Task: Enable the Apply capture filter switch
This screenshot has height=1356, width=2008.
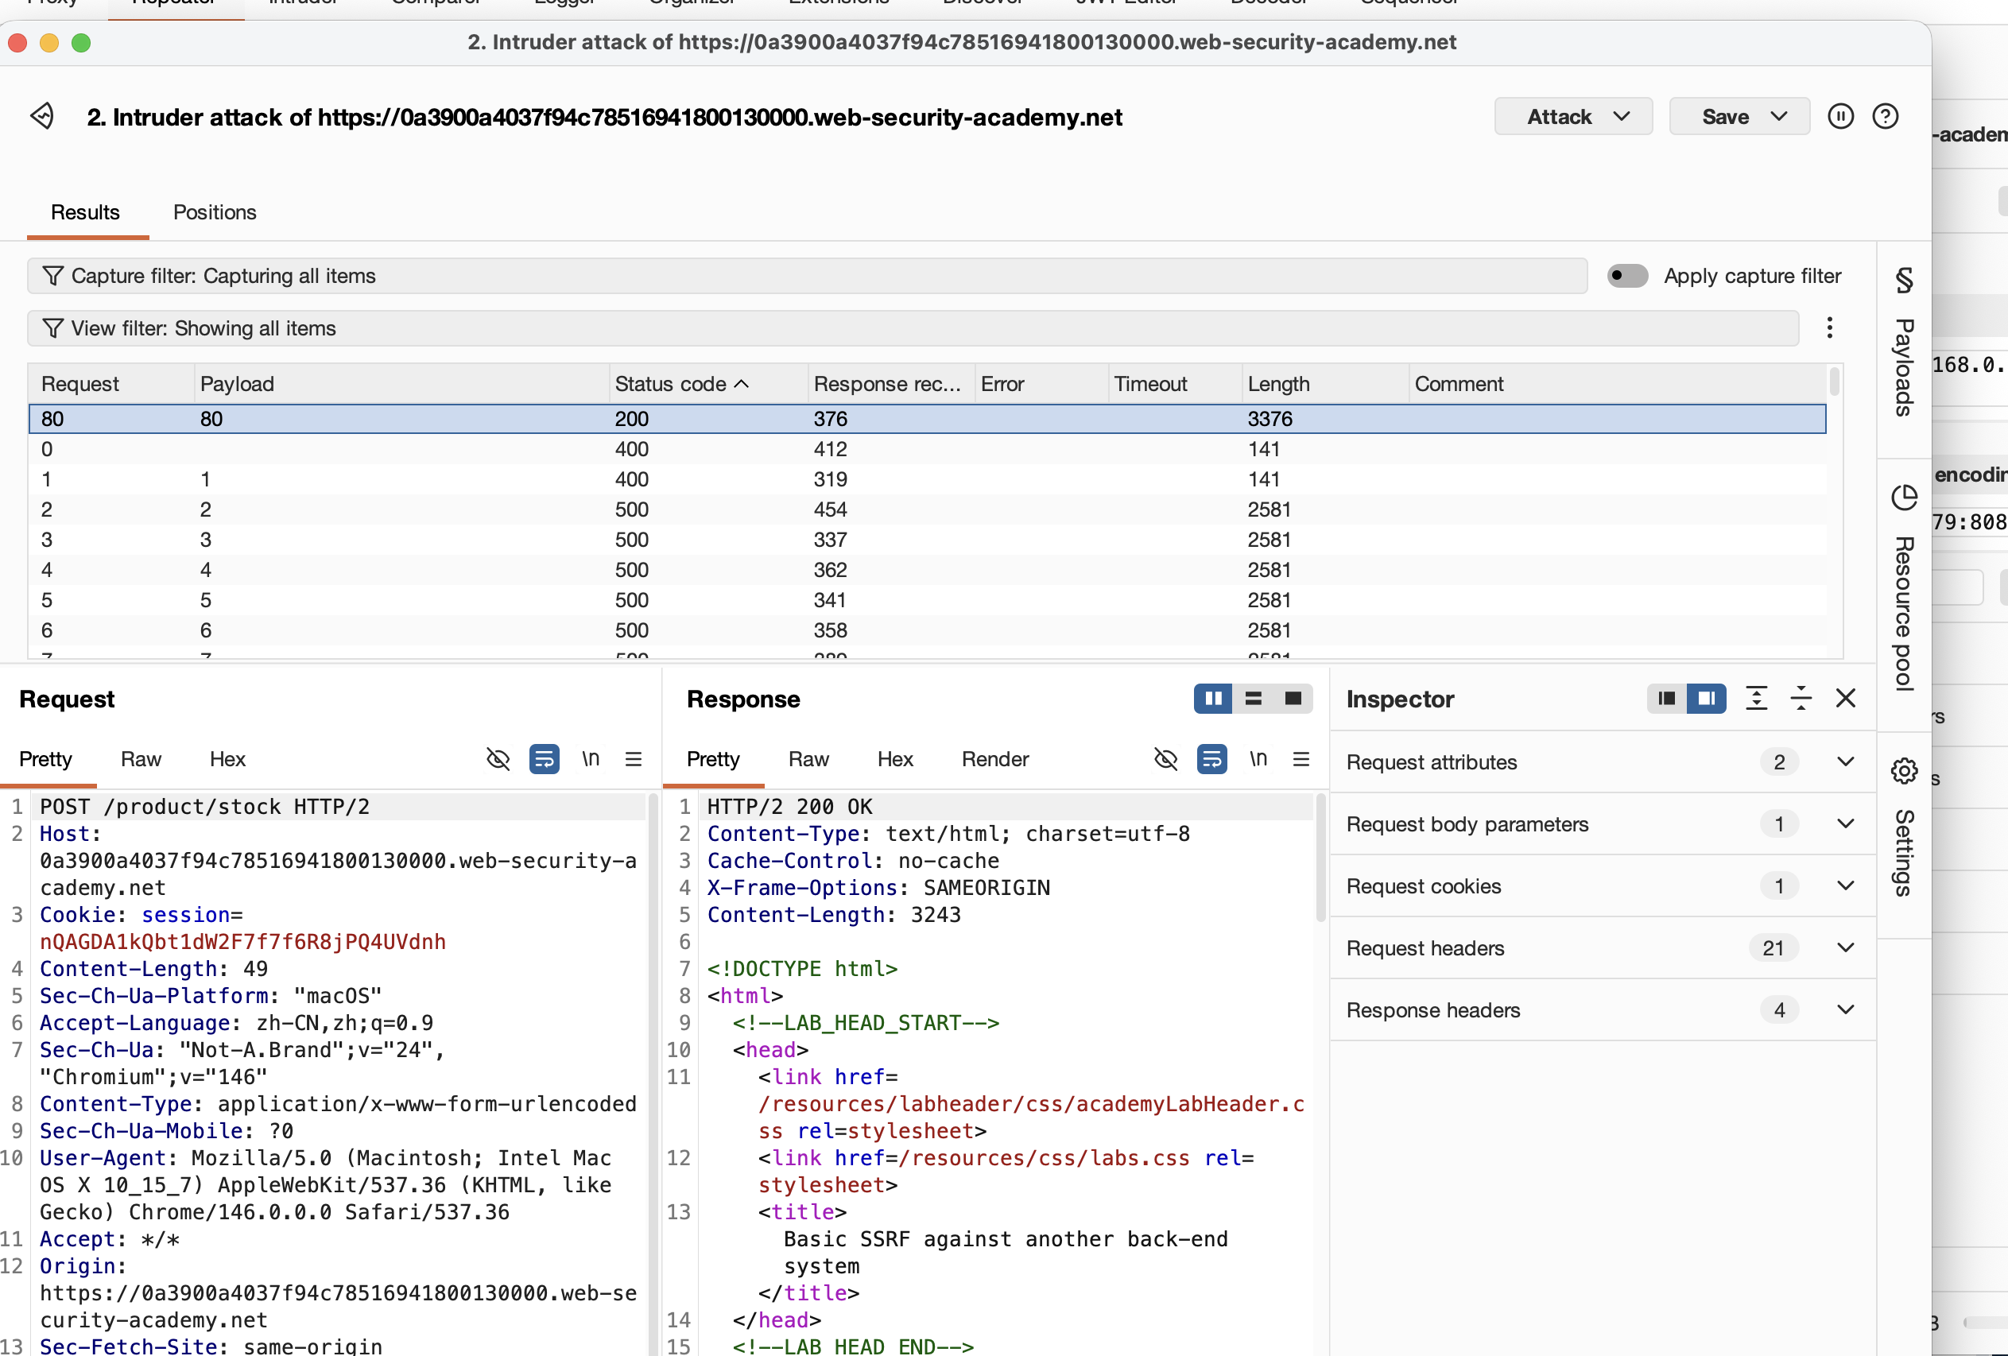Action: (x=1627, y=276)
